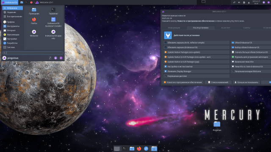The width and height of the screenshot is (271, 152).
Task: Open Журналы для устранения неполадок button
Action: point(251,57)
